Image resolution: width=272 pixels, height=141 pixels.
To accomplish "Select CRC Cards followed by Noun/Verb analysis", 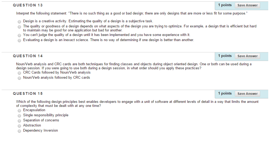I will tap(19, 73).
